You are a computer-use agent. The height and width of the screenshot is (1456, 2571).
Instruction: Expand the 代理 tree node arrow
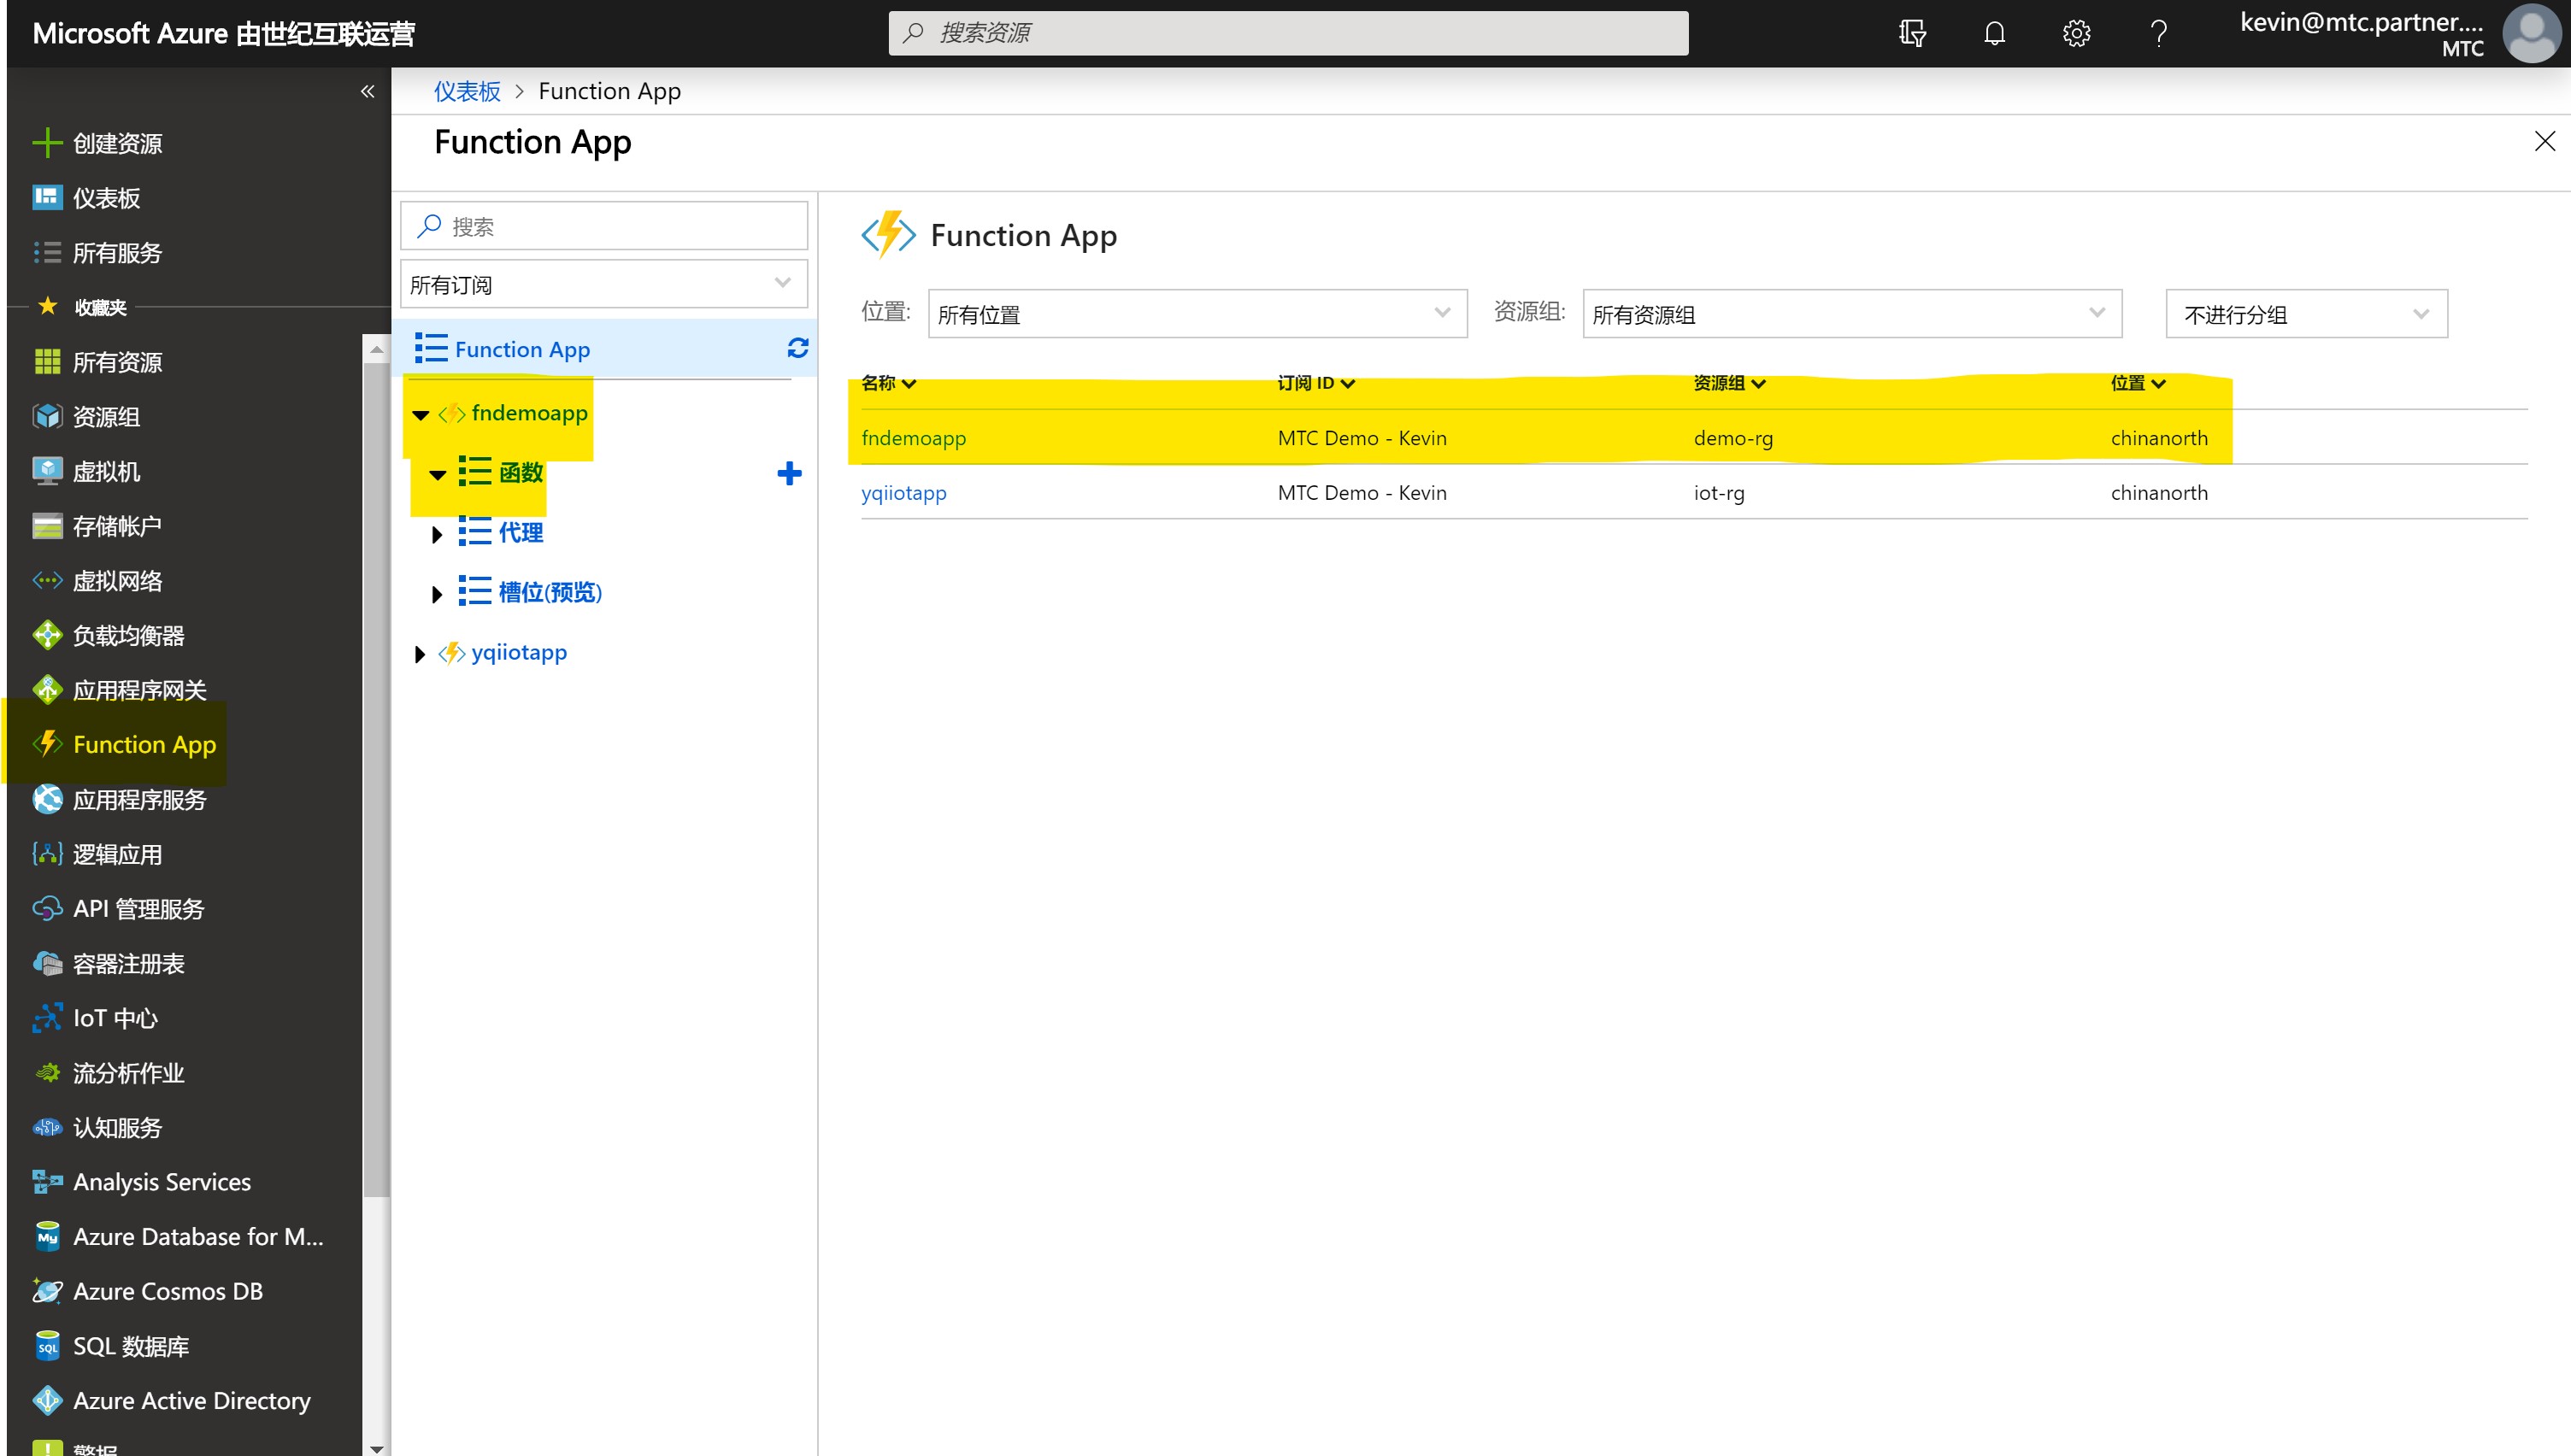[x=437, y=534]
